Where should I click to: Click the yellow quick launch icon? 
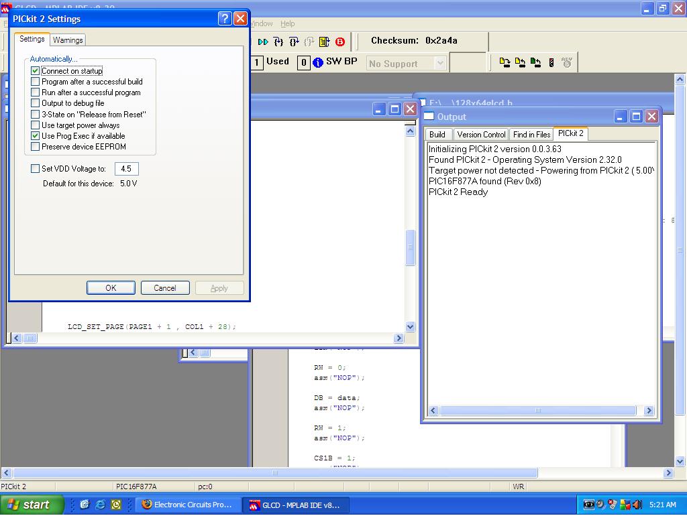[x=116, y=505]
